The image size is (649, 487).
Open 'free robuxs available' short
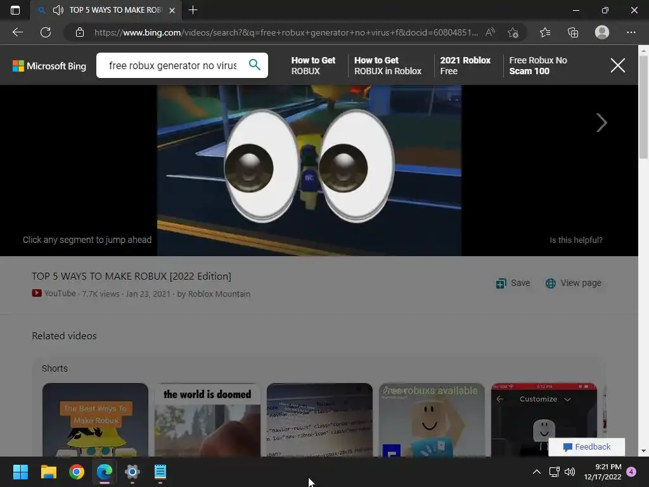pos(432,420)
